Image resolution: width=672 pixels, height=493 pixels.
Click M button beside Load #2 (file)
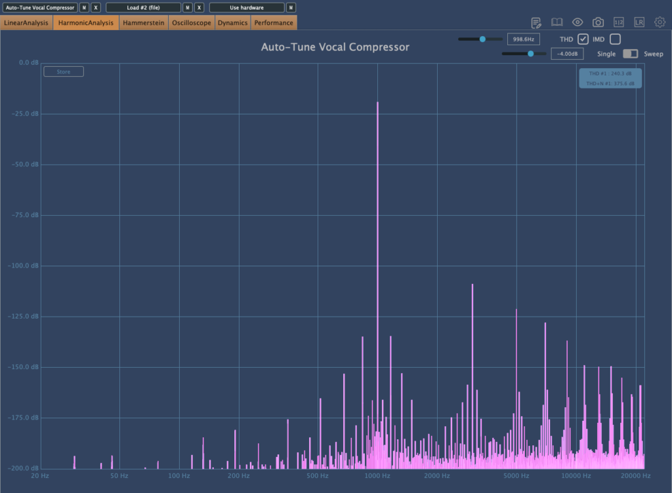[x=187, y=8]
